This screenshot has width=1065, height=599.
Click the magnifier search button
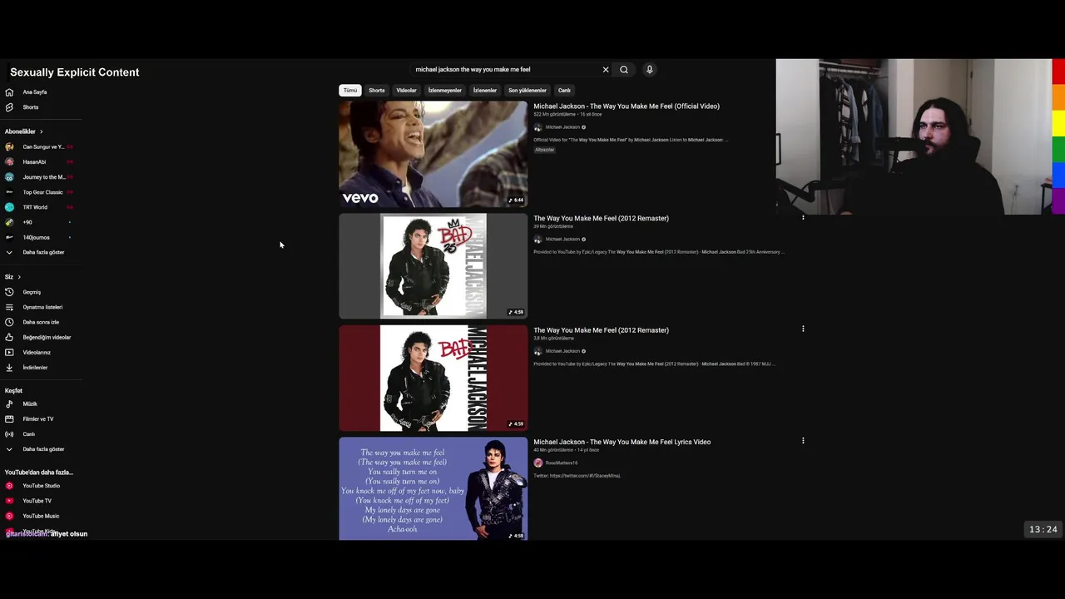click(624, 70)
